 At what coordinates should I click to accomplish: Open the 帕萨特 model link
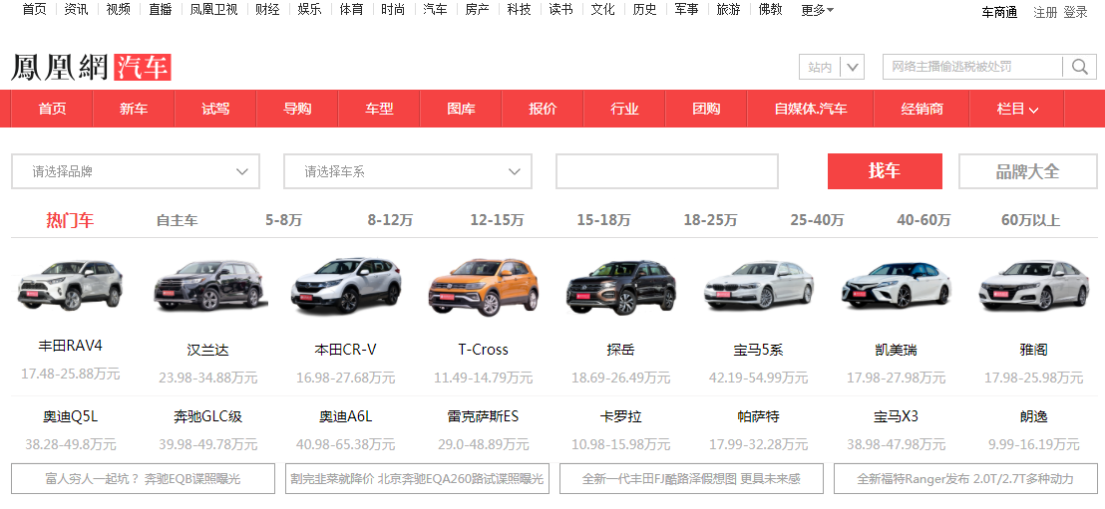pos(758,416)
